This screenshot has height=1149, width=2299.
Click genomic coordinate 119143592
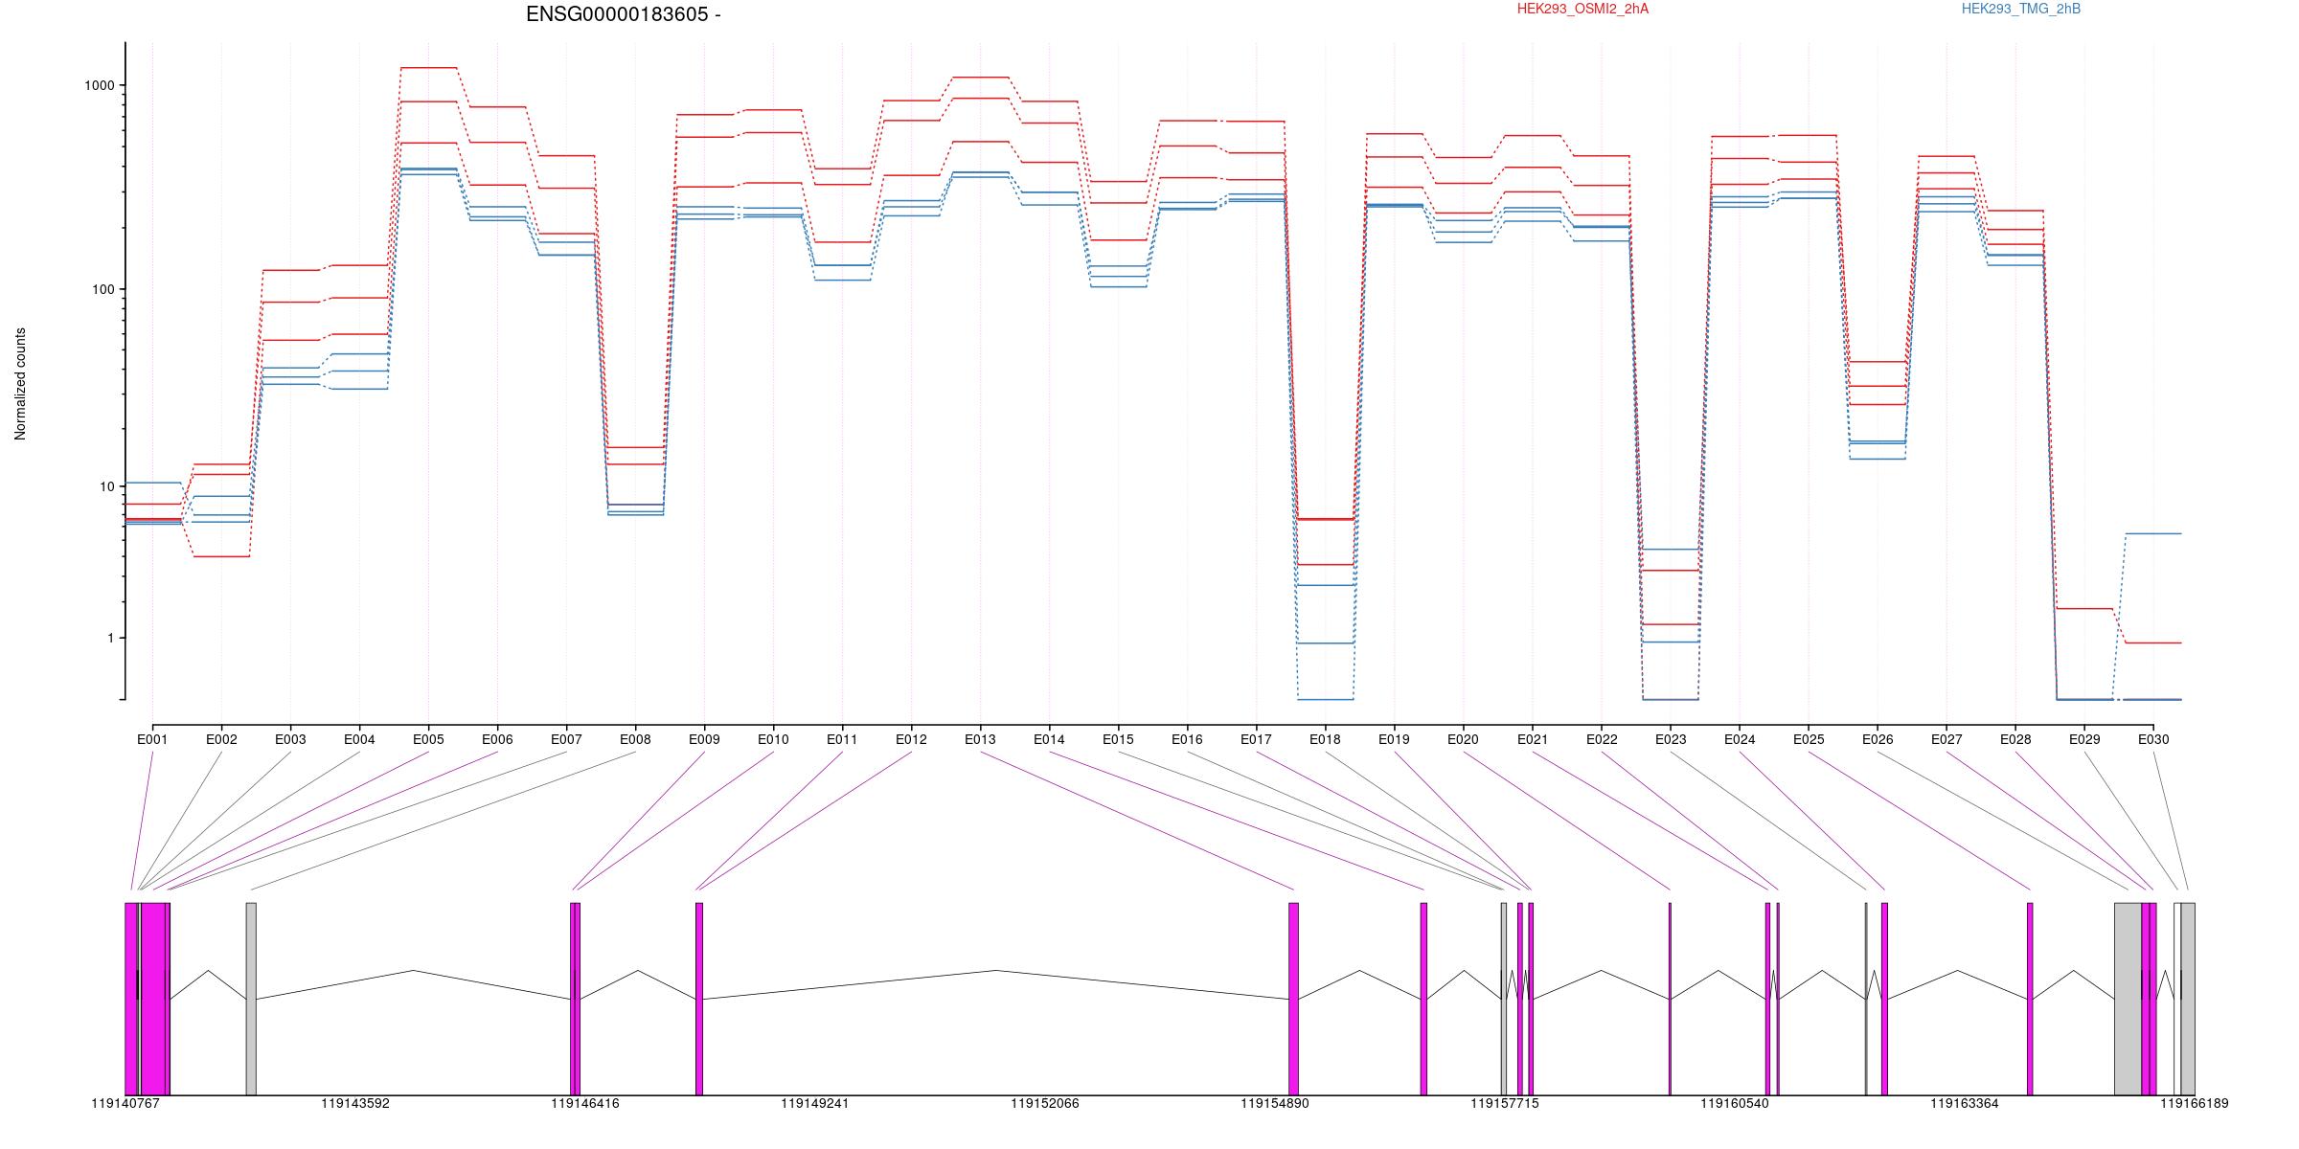[355, 1104]
